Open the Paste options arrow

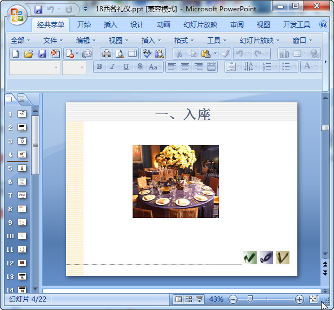pyautogui.click(x=215, y=54)
